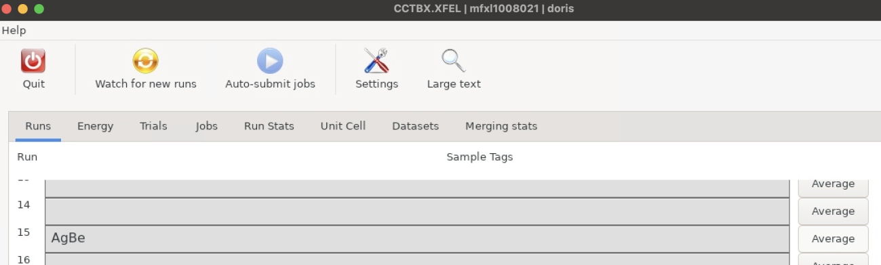Switch to the Unit Cell tab

click(x=343, y=126)
